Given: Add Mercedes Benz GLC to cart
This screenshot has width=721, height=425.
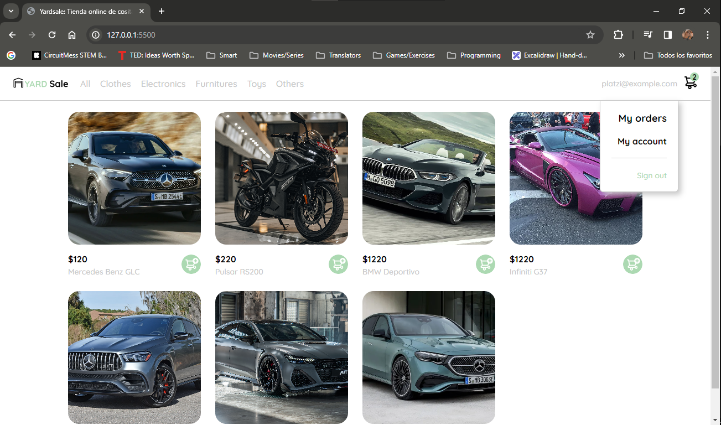Looking at the screenshot, I should click(x=191, y=264).
